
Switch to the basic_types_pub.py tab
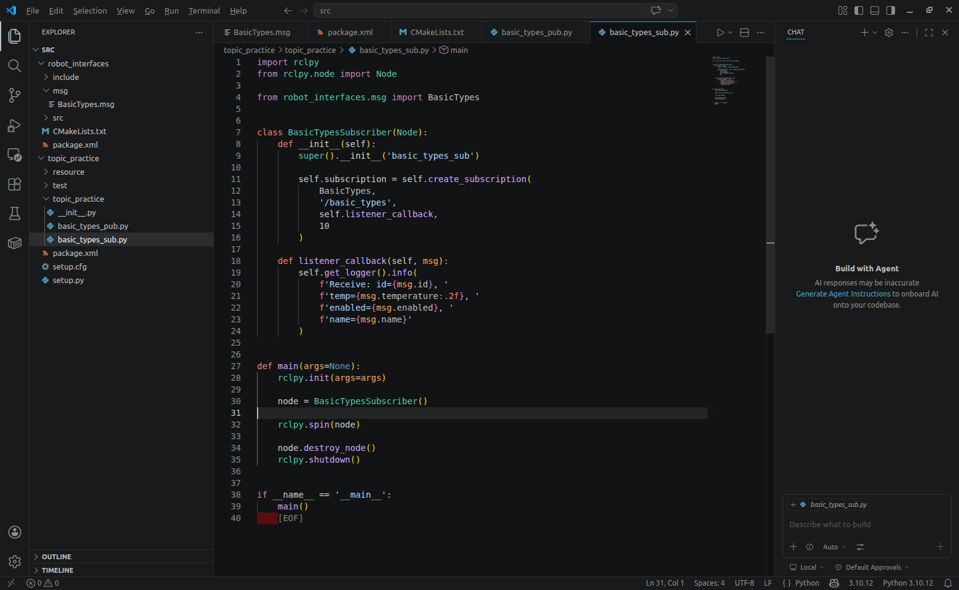(x=536, y=32)
